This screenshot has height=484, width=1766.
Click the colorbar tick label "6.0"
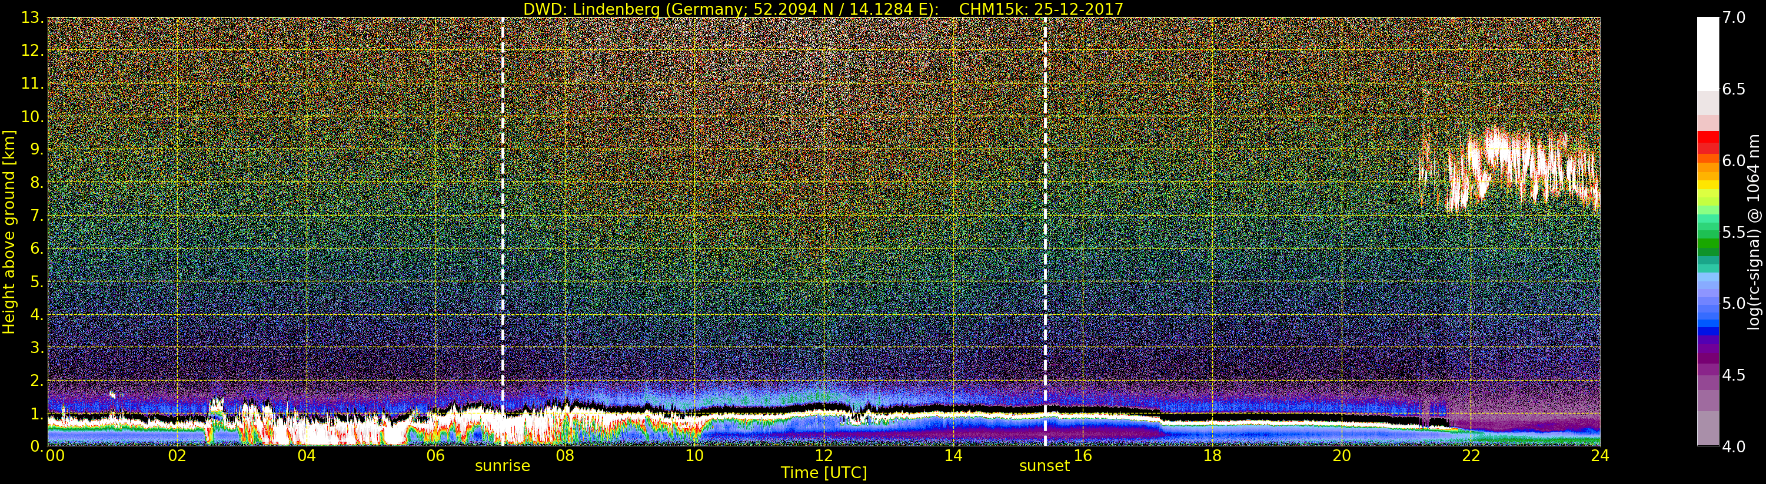tap(1733, 161)
